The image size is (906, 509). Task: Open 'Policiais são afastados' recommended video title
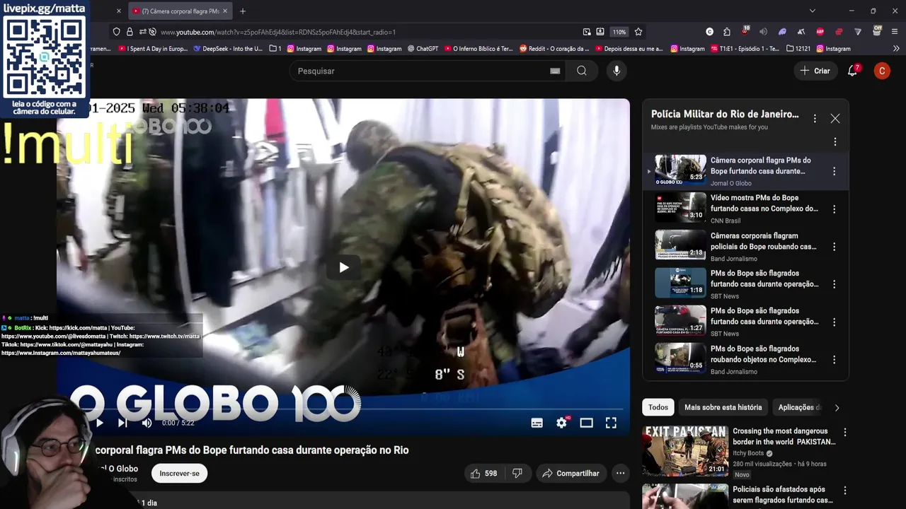coord(783,495)
